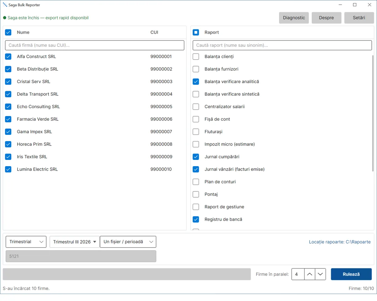Open Setări
The width and height of the screenshot is (377, 301).
click(x=359, y=18)
